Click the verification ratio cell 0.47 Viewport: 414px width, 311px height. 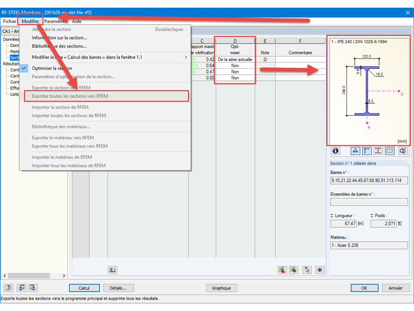[x=202, y=71]
